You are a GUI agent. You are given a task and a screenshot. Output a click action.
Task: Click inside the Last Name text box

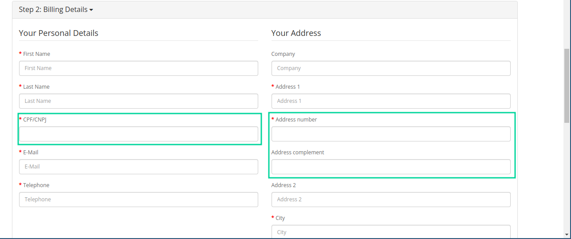pos(138,101)
